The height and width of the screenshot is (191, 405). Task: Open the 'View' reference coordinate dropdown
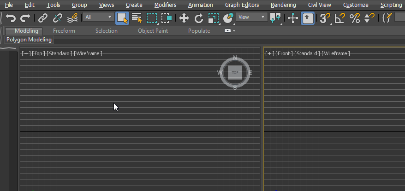coord(251,17)
